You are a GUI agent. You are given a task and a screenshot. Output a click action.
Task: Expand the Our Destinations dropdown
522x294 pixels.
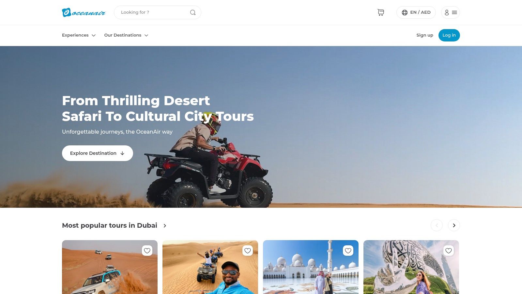pyautogui.click(x=126, y=35)
